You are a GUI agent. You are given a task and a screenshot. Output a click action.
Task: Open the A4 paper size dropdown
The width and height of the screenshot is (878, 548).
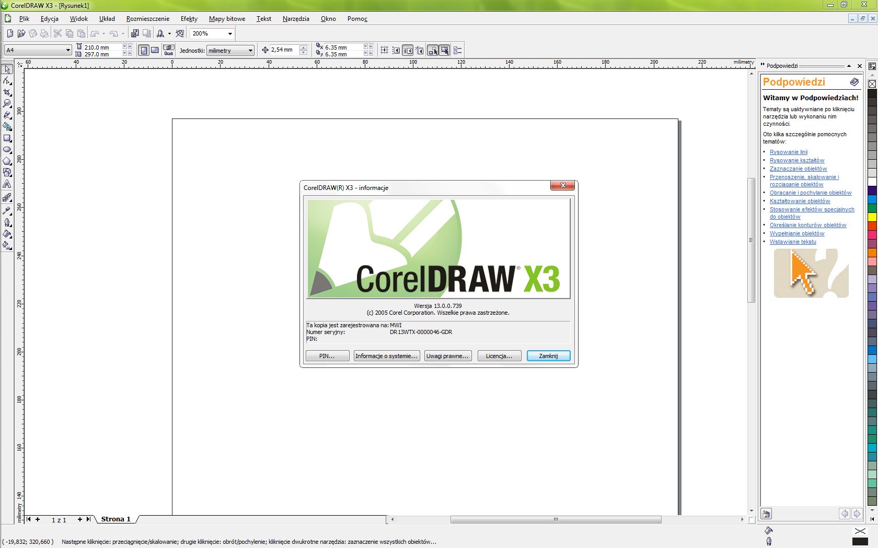[68, 50]
